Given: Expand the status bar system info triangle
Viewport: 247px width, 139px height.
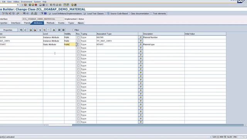Looking at the screenshot, I should tap(210, 137).
